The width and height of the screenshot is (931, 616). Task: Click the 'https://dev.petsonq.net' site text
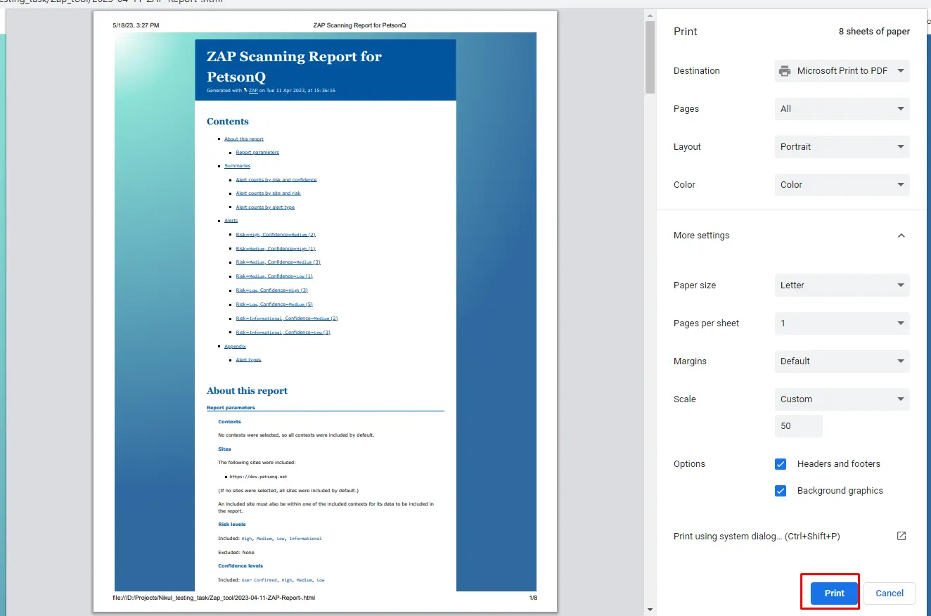tap(258, 477)
